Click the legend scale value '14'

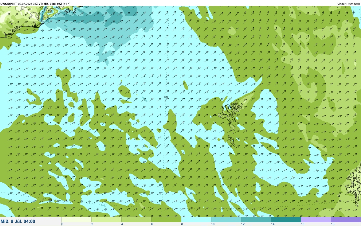[x=272, y=224]
